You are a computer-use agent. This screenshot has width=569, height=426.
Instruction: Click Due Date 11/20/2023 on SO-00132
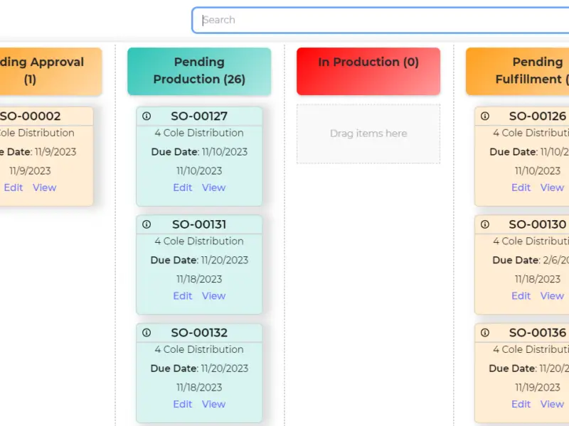[x=199, y=368]
